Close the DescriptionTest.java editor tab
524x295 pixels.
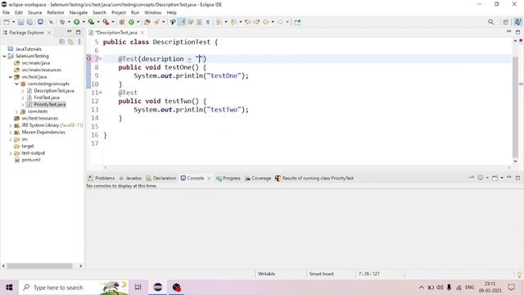(x=142, y=33)
